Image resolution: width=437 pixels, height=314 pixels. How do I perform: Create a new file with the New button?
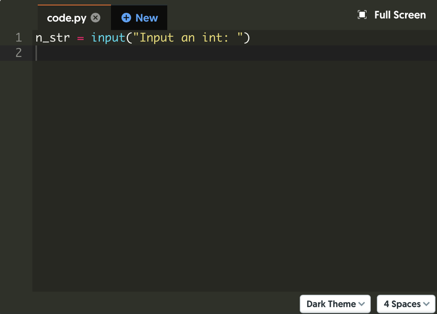tap(139, 17)
